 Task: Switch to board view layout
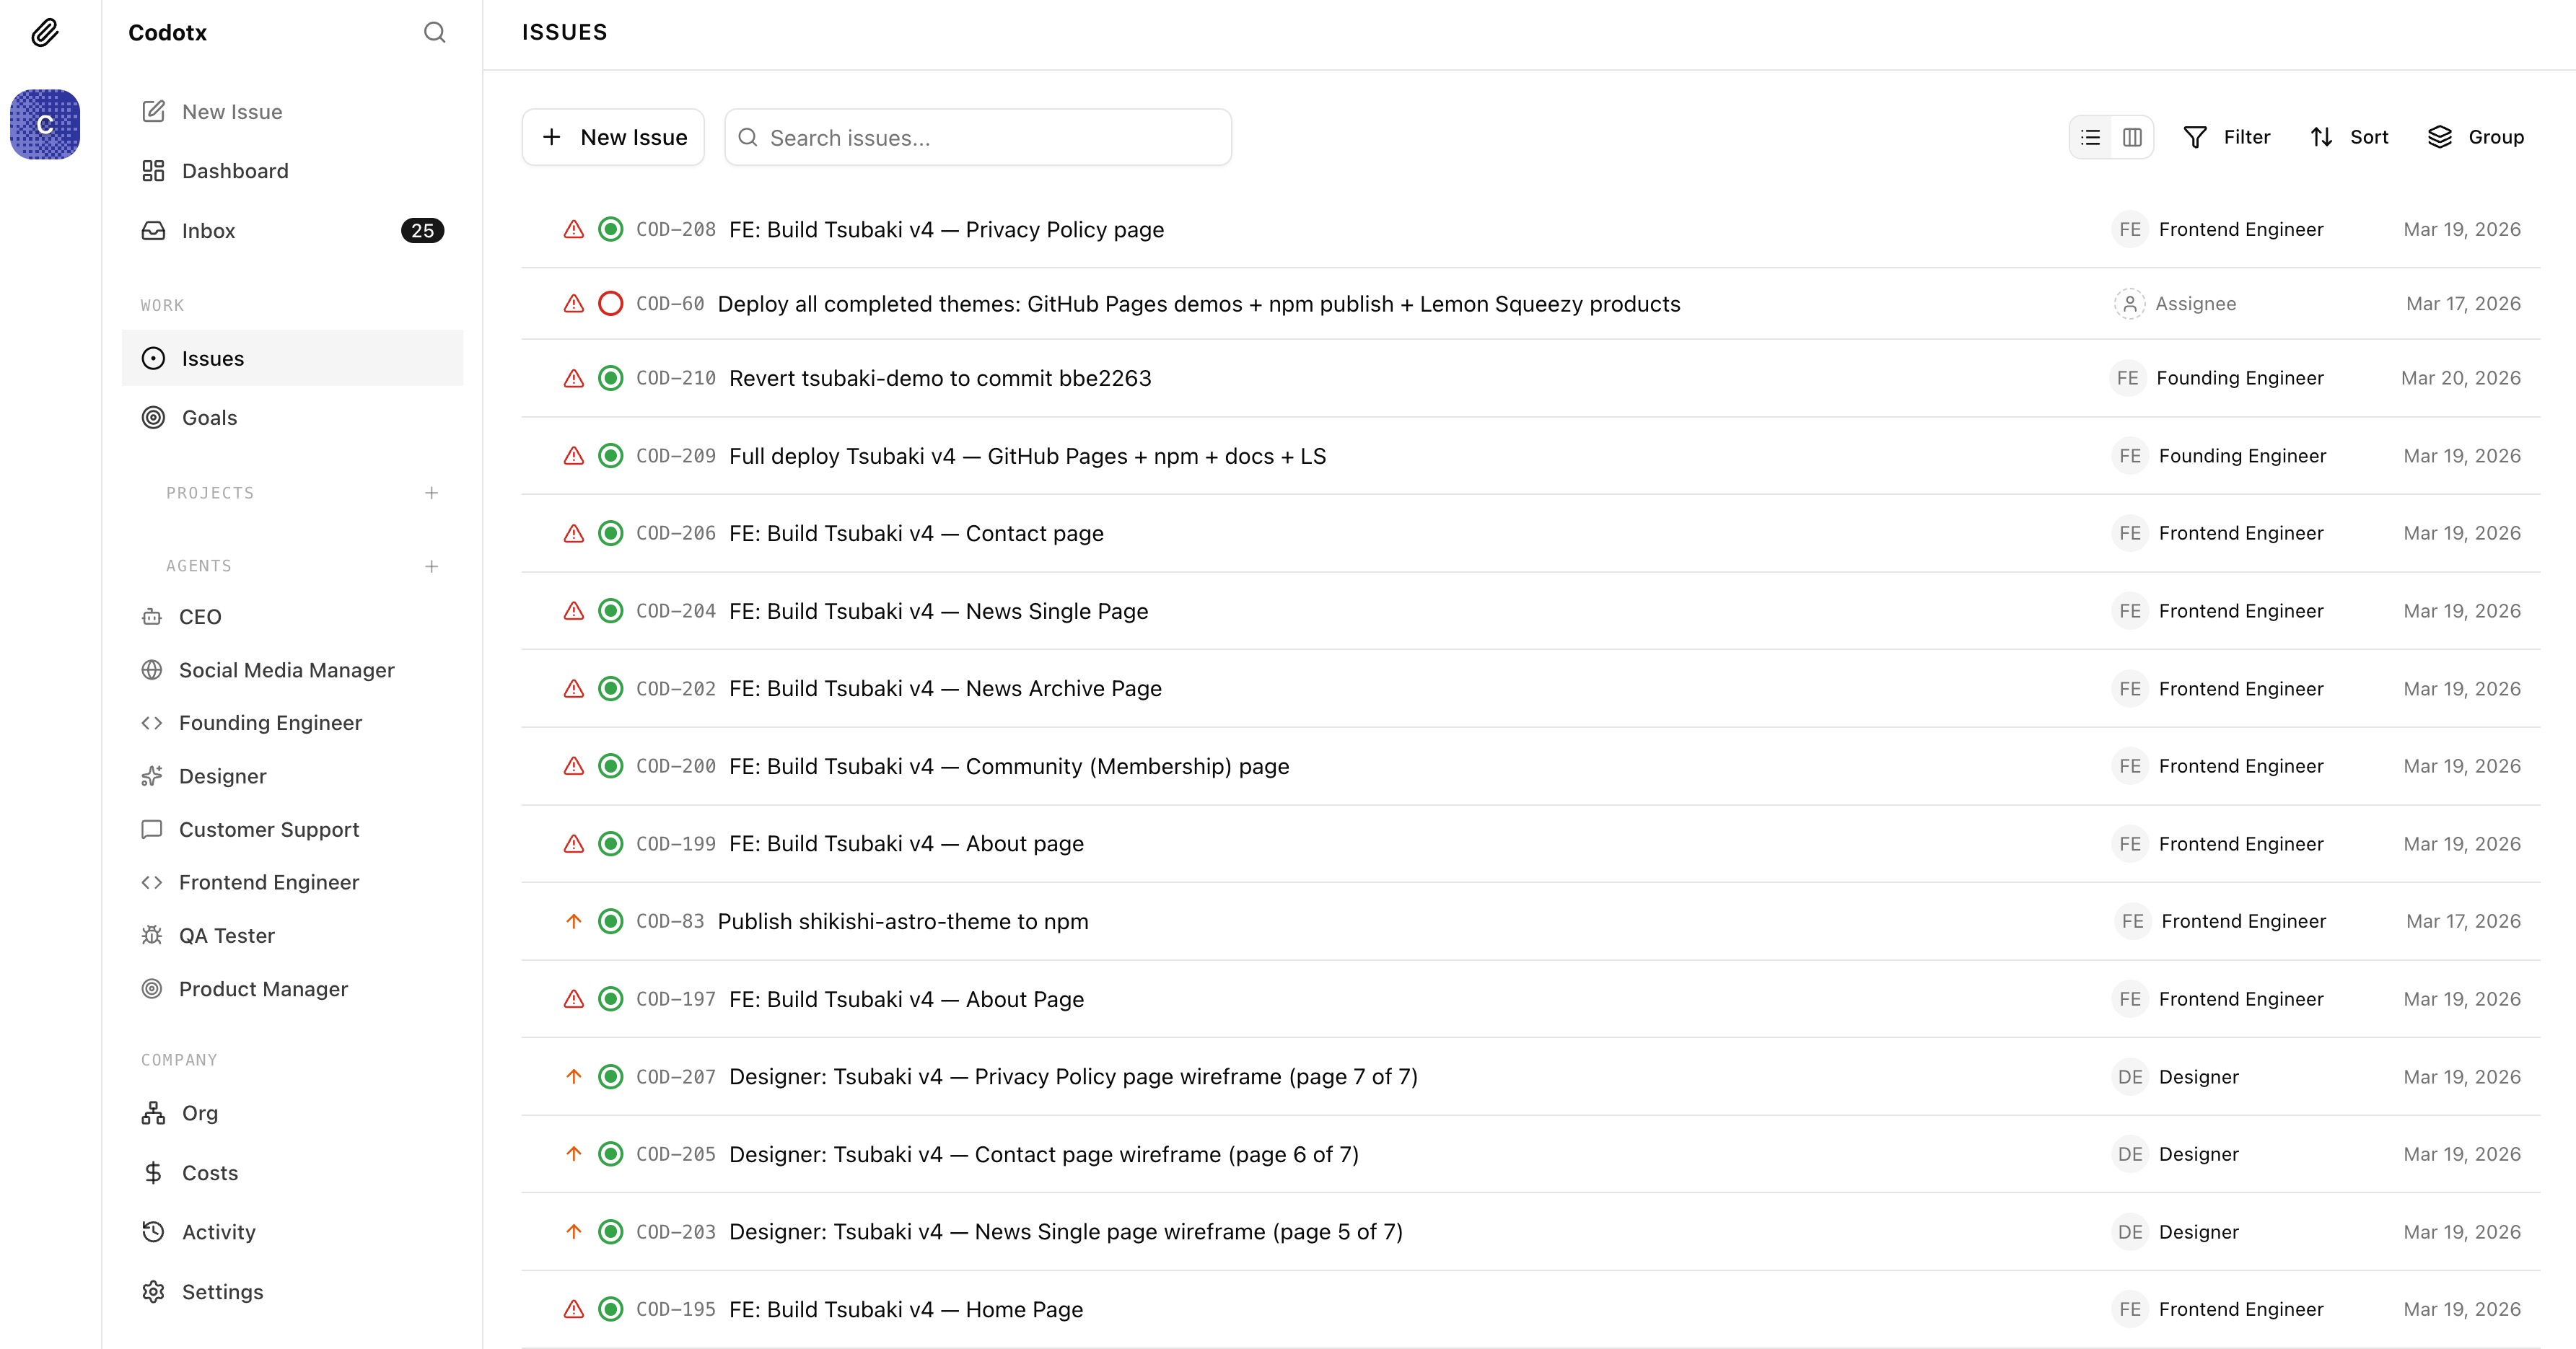pyautogui.click(x=2132, y=137)
